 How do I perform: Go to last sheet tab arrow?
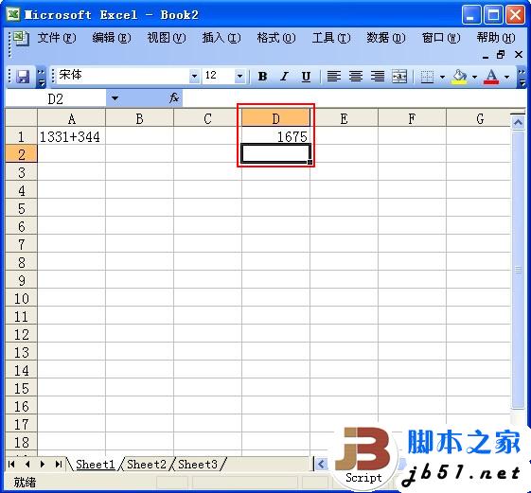59,465
